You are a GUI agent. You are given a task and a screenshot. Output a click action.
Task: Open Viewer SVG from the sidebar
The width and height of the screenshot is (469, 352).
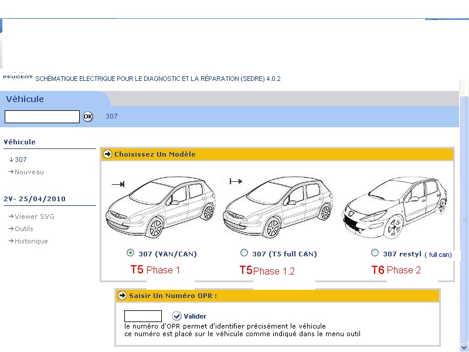[32, 216]
